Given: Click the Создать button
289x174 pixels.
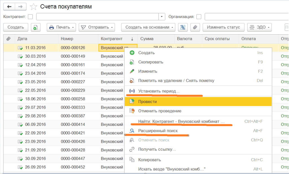Looking at the screenshot, I should 16,27.
